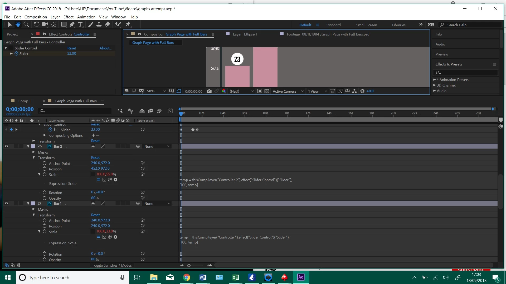Open magnification 50% dropdown
The height and width of the screenshot is (284, 506).
click(157, 91)
